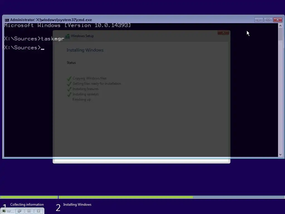Close the Windows Setup dialog
The width and height of the screenshot is (285, 214).
click(x=223, y=32)
